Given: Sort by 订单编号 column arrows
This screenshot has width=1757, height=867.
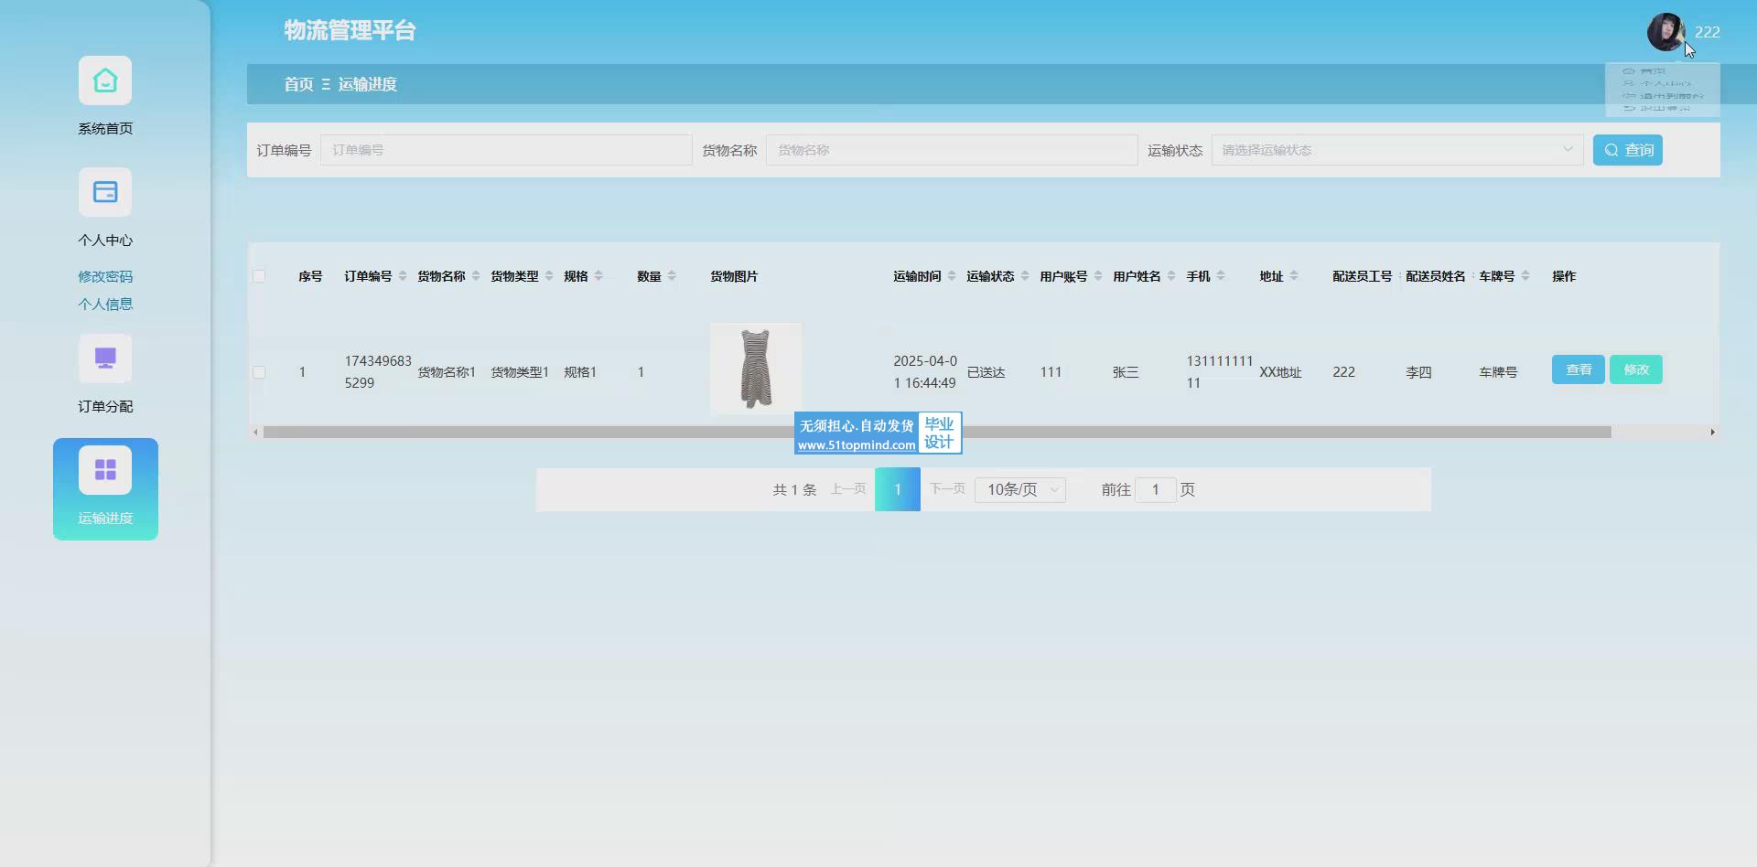Looking at the screenshot, I should point(403,276).
